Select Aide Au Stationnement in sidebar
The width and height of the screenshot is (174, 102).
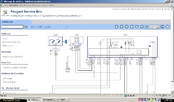coord(16,67)
